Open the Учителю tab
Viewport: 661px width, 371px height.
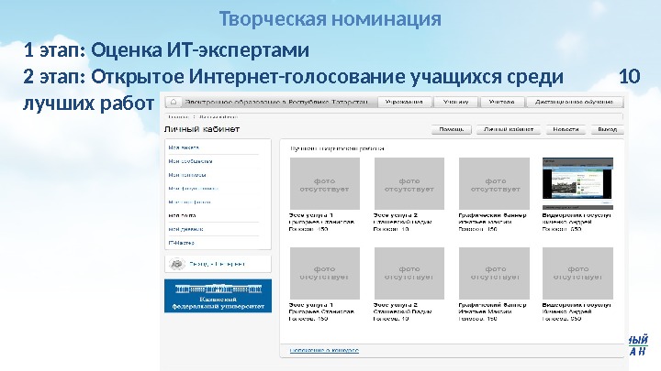(x=501, y=103)
